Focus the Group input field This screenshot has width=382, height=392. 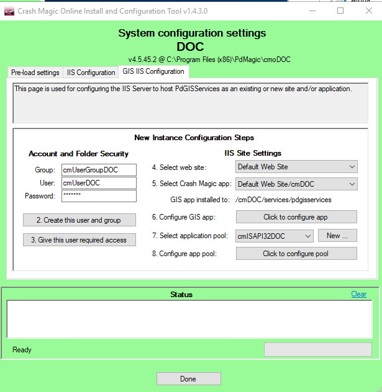click(99, 170)
